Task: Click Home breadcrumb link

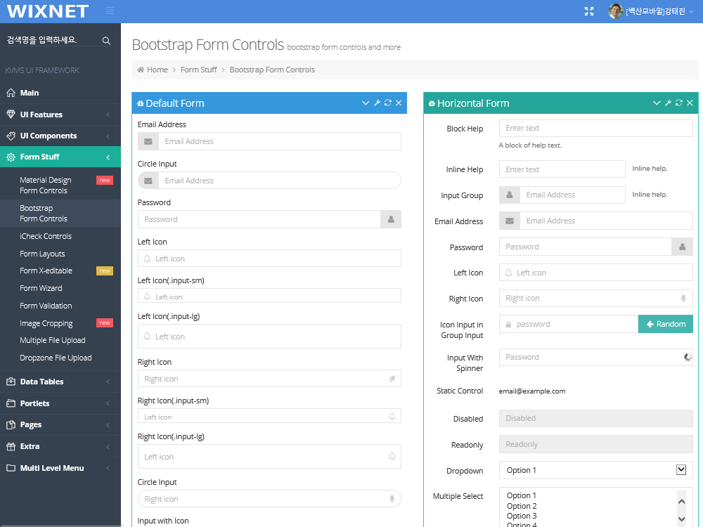Action: (157, 70)
